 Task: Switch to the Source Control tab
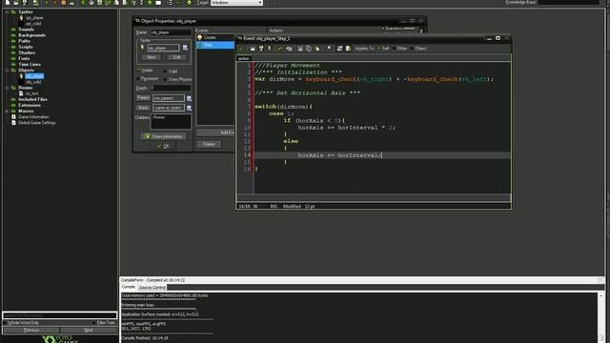[152, 288]
